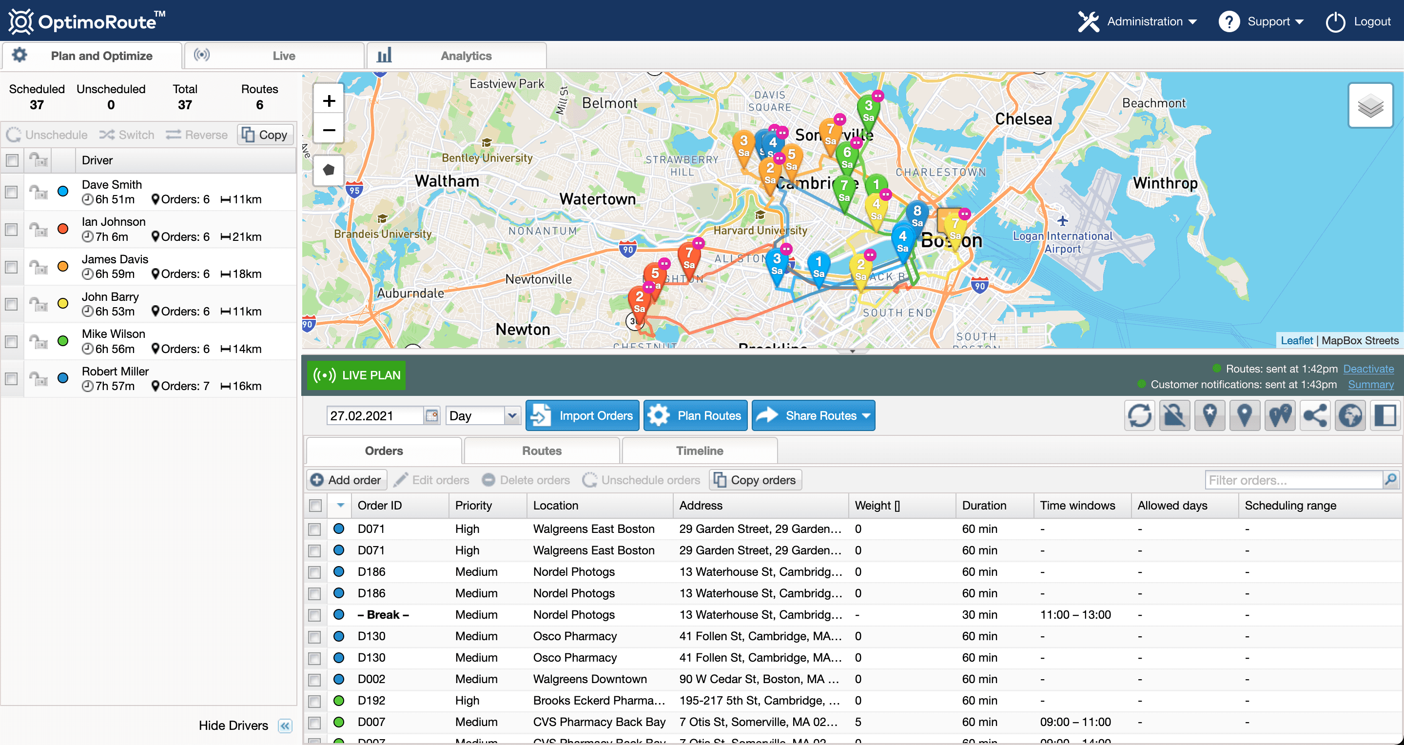Open the calendar date picker icon
The width and height of the screenshot is (1404, 745).
coord(431,416)
